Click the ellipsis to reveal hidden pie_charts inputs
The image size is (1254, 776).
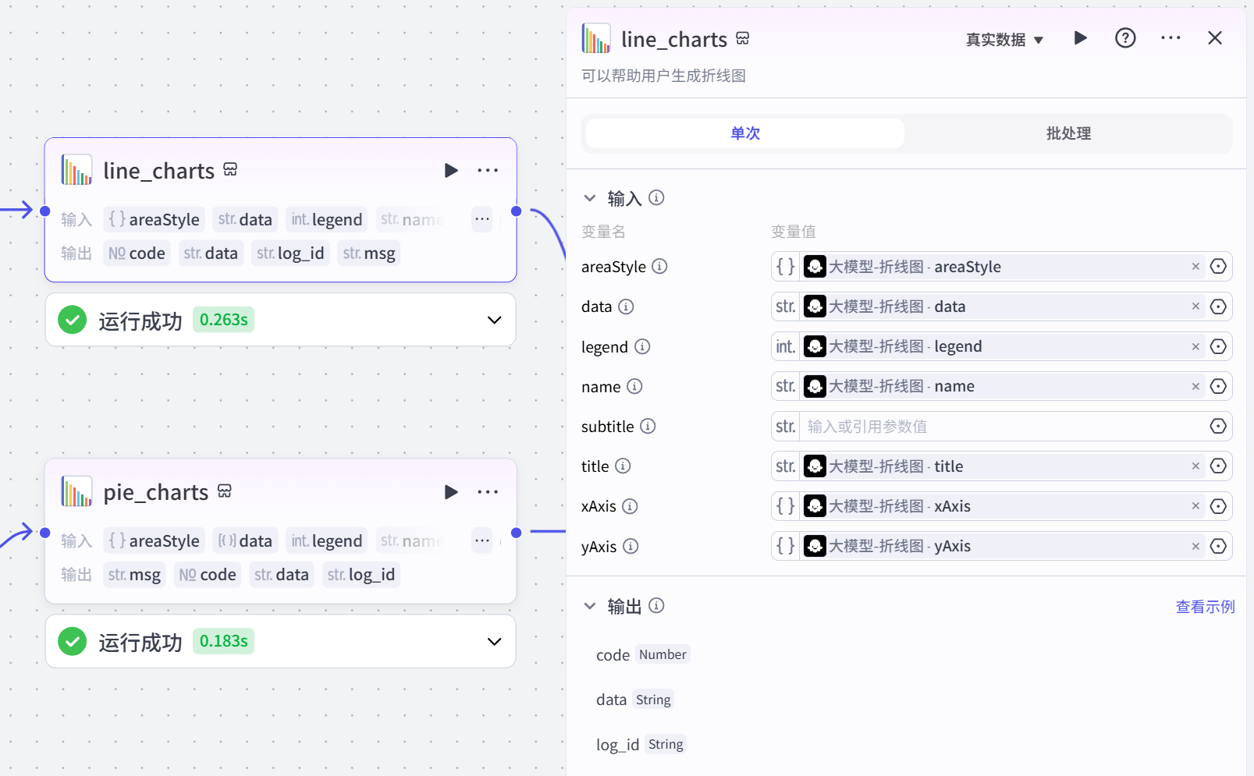tap(481, 540)
